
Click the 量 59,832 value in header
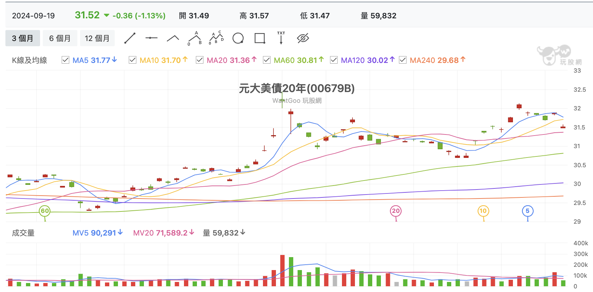378,16
